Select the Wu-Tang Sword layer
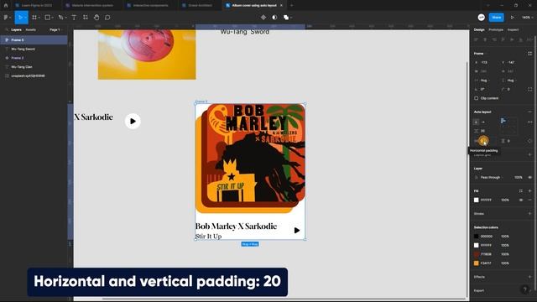537x302 pixels. point(34,49)
